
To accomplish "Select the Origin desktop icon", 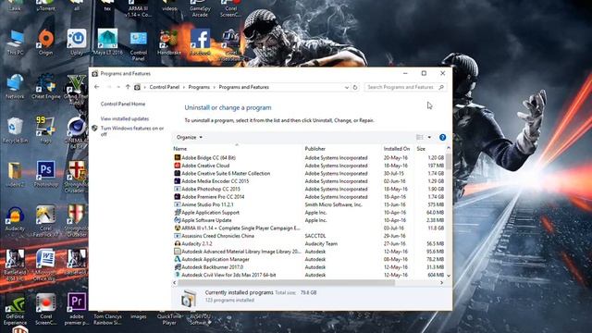I will [x=45, y=43].
